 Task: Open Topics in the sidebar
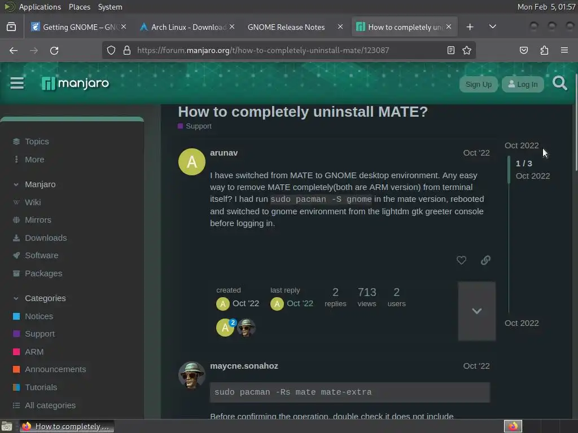coord(31,142)
